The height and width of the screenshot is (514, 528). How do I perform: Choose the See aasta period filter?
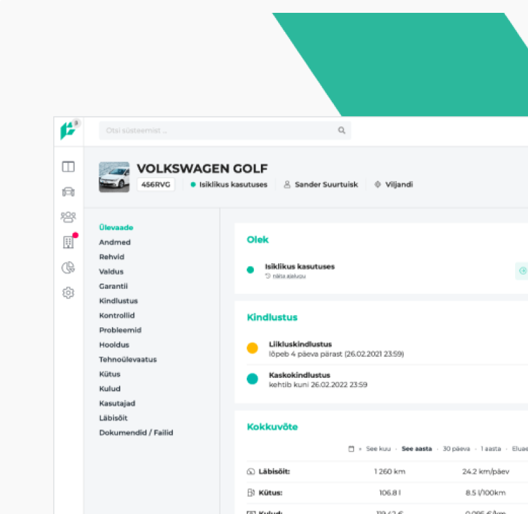[x=417, y=449]
